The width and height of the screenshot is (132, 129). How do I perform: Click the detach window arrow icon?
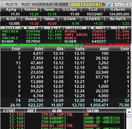(124, 5)
